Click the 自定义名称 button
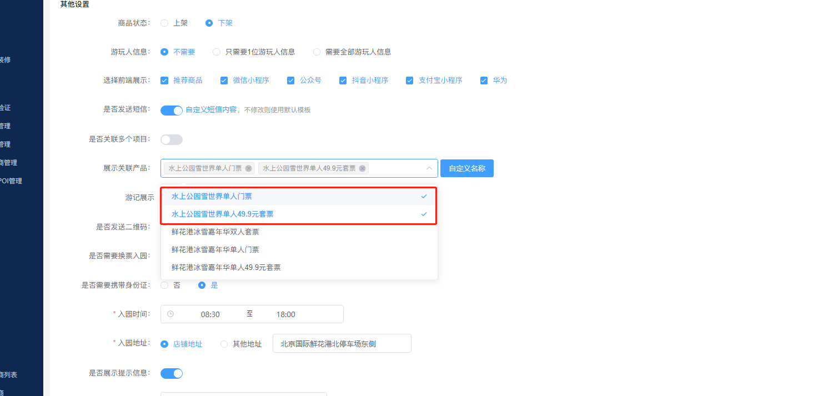The image size is (823, 396). tap(466, 168)
